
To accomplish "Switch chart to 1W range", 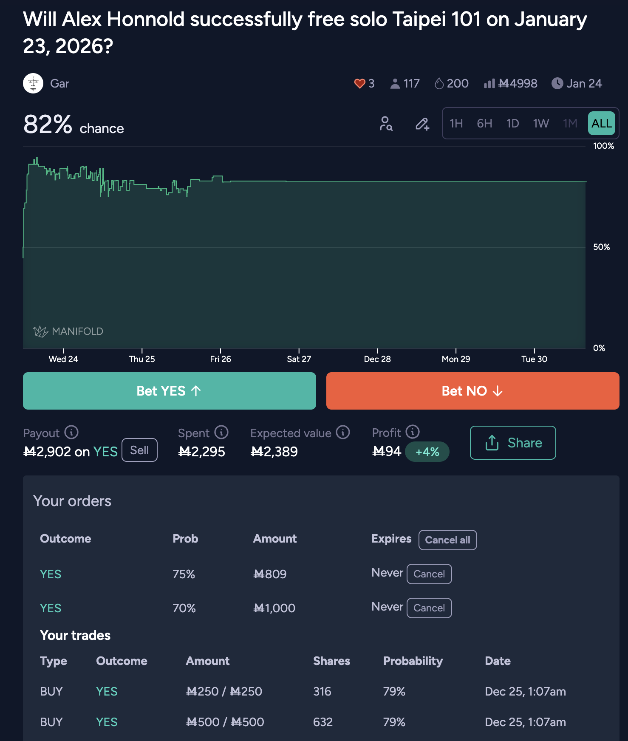I will 541,124.
